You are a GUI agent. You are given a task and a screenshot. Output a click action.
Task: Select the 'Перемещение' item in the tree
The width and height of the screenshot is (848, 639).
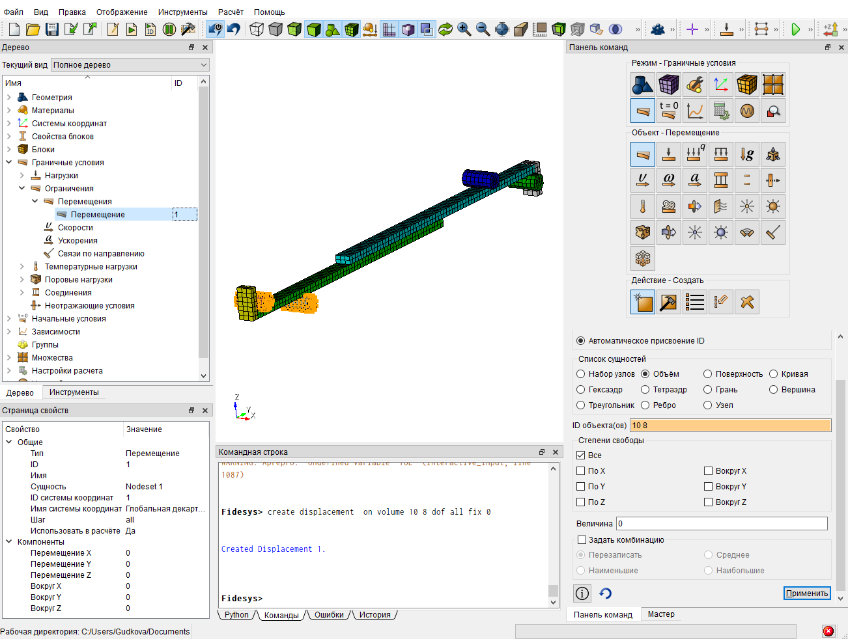pos(98,215)
